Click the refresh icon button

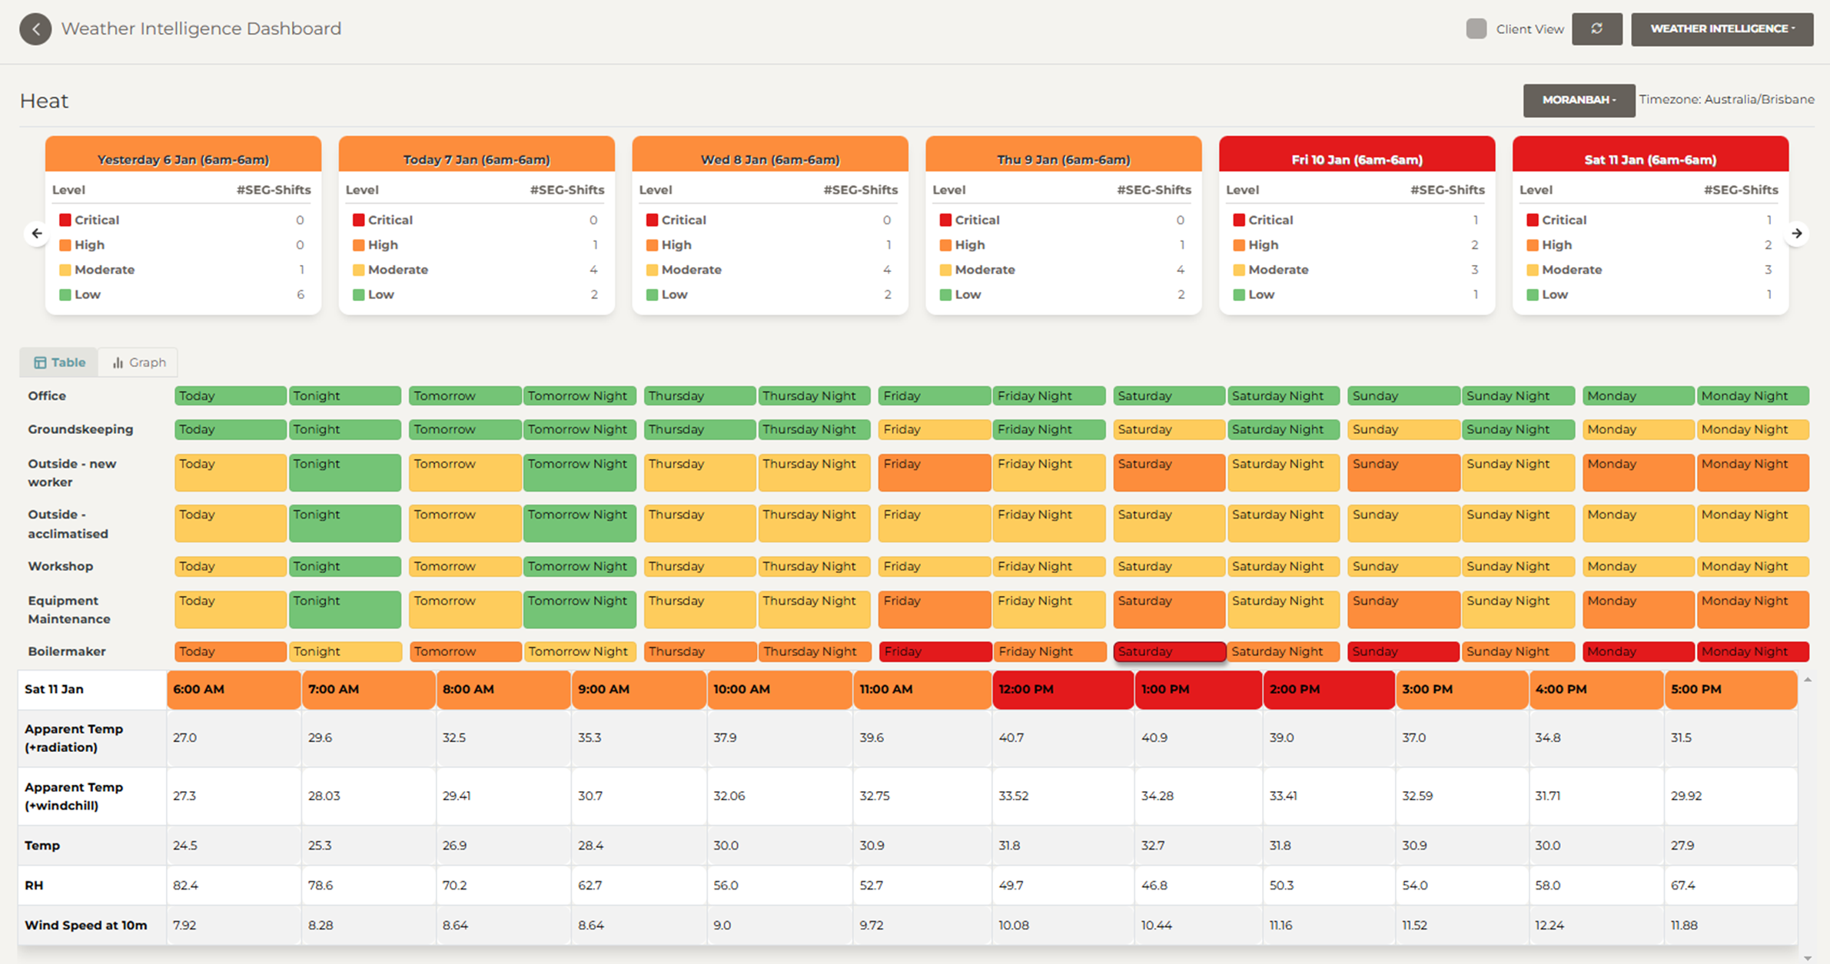1596,29
